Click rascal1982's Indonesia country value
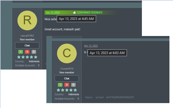Viewport: 173px width, 108px height. click(34, 61)
